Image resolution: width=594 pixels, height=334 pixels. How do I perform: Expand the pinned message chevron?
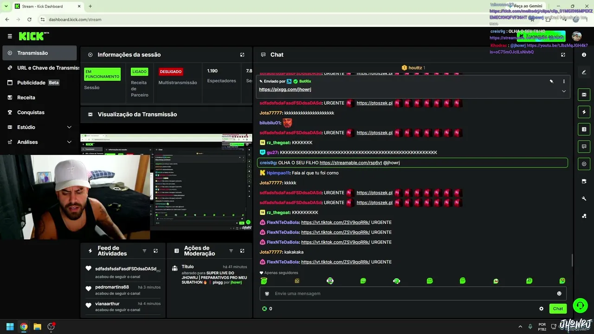(564, 91)
